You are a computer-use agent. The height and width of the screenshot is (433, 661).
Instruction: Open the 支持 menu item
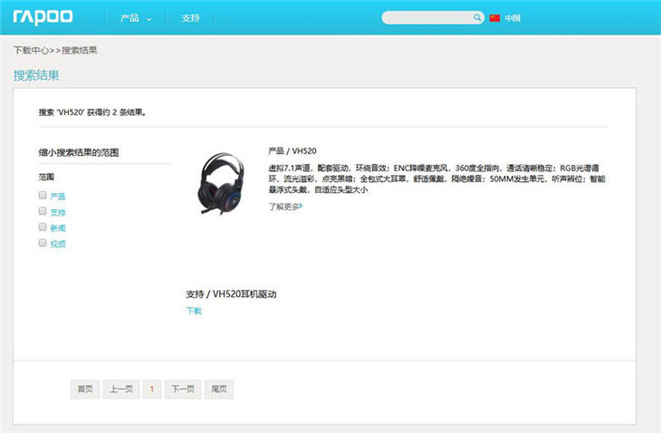point(190,18)
